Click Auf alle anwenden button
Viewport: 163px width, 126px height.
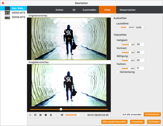point(132,114)
